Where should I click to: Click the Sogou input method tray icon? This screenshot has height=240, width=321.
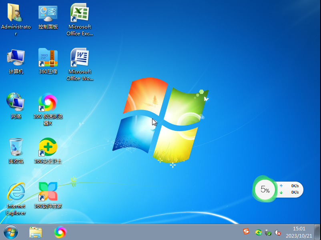pyautogui.click(x=246, y=231)
